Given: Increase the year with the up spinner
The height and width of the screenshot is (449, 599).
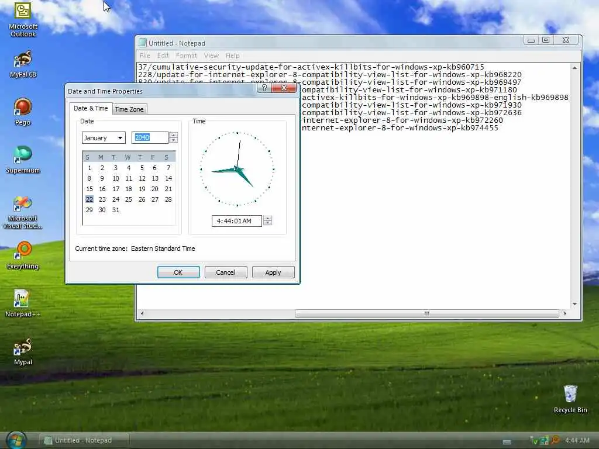Looking at the screenshot, I should 173,135.
